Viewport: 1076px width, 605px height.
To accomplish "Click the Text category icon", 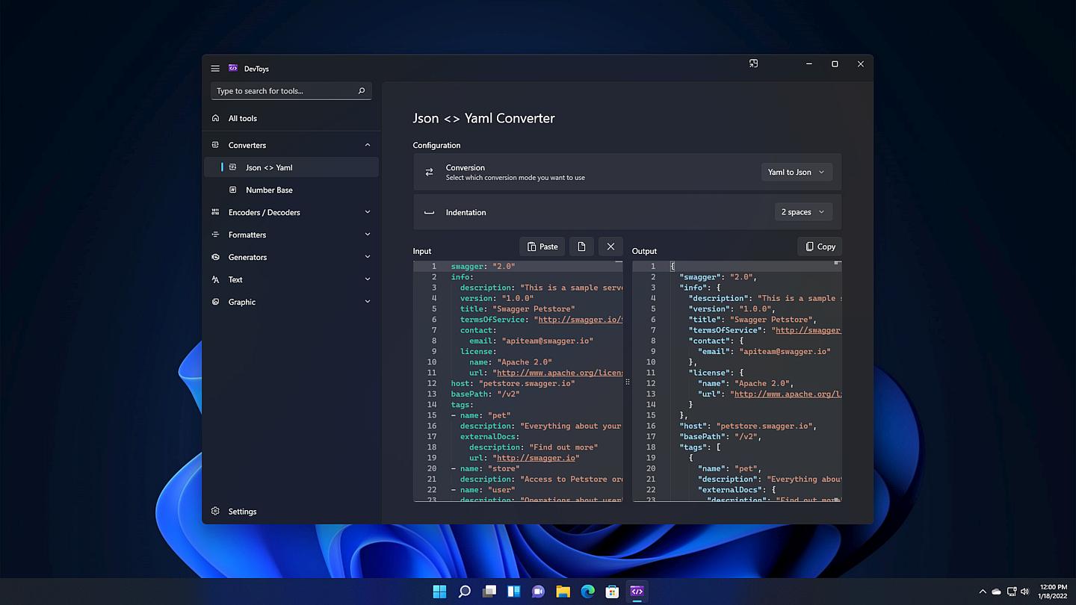I will point(215,279).
